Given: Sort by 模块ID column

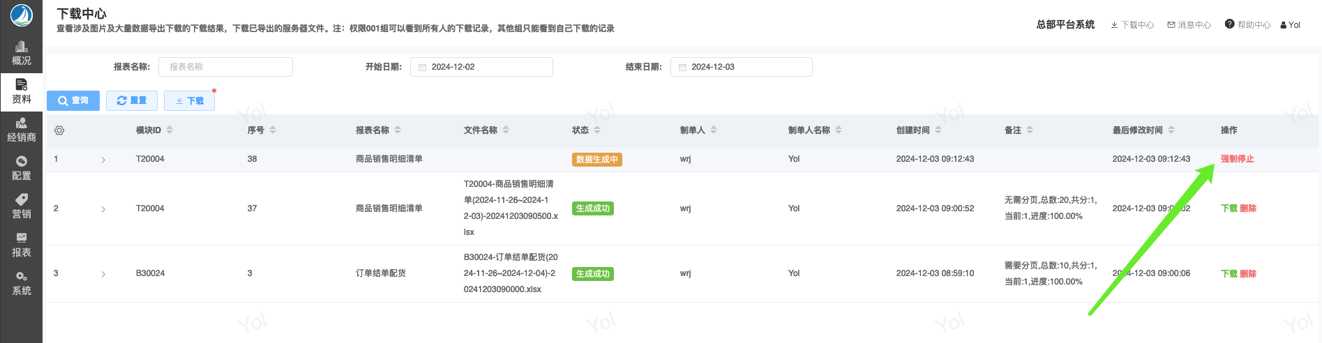Looking at the screenshot, I should [170, 130].
